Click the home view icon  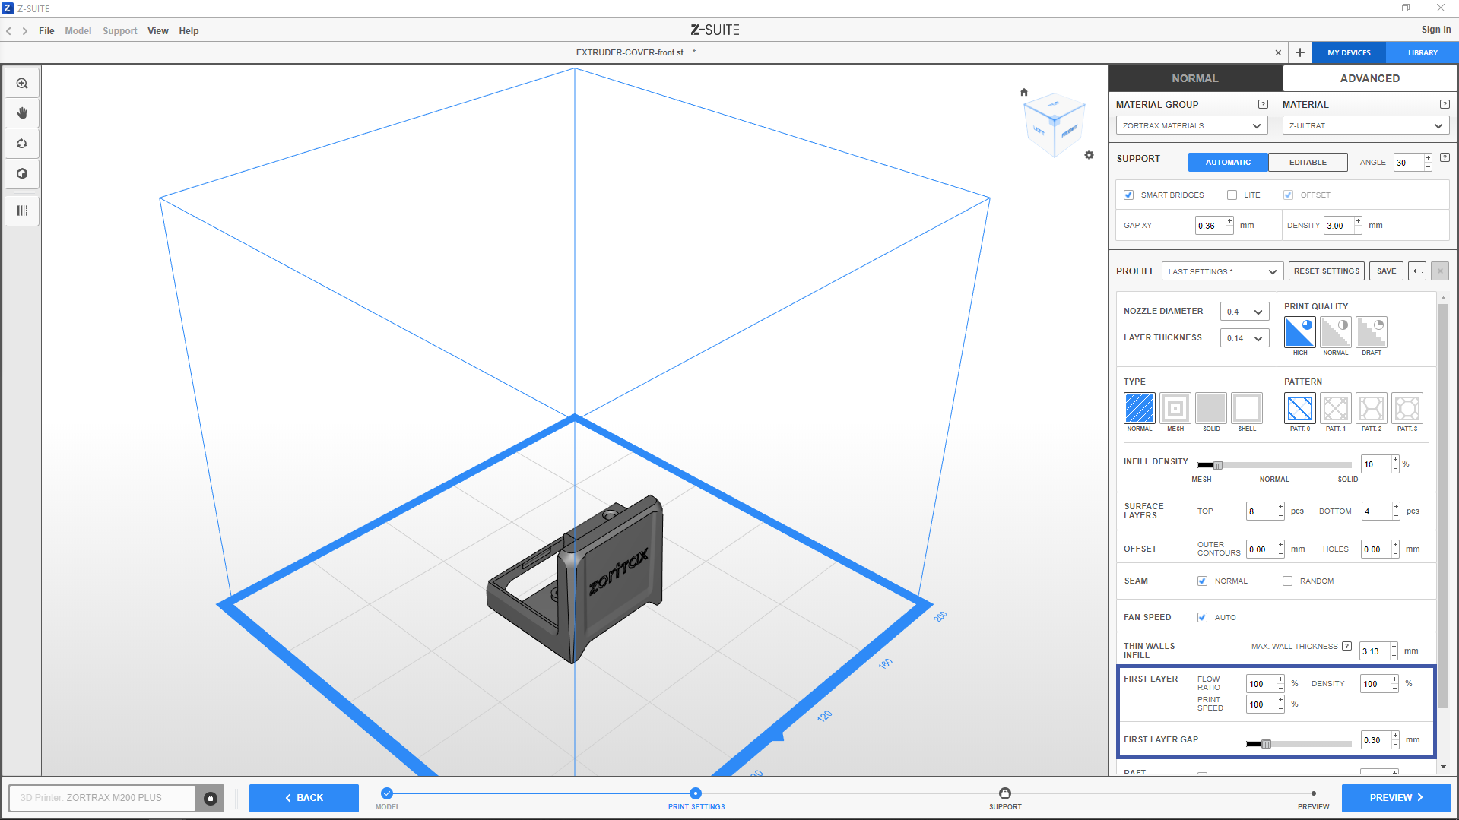[1023, 92]
